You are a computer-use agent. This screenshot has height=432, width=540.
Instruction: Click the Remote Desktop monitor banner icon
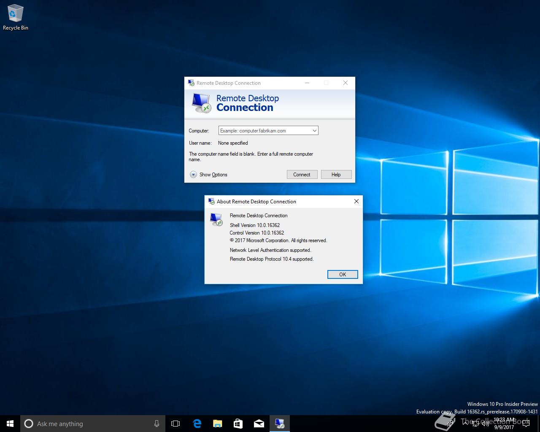(x=201, y=103)
